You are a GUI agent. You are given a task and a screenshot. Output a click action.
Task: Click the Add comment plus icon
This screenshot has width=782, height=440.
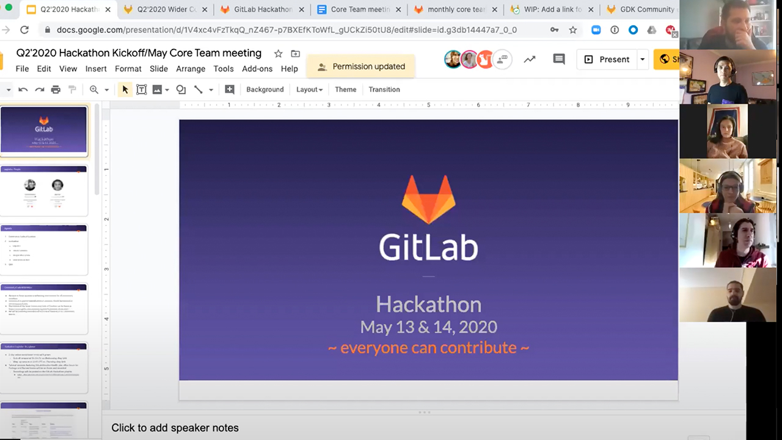230,89
